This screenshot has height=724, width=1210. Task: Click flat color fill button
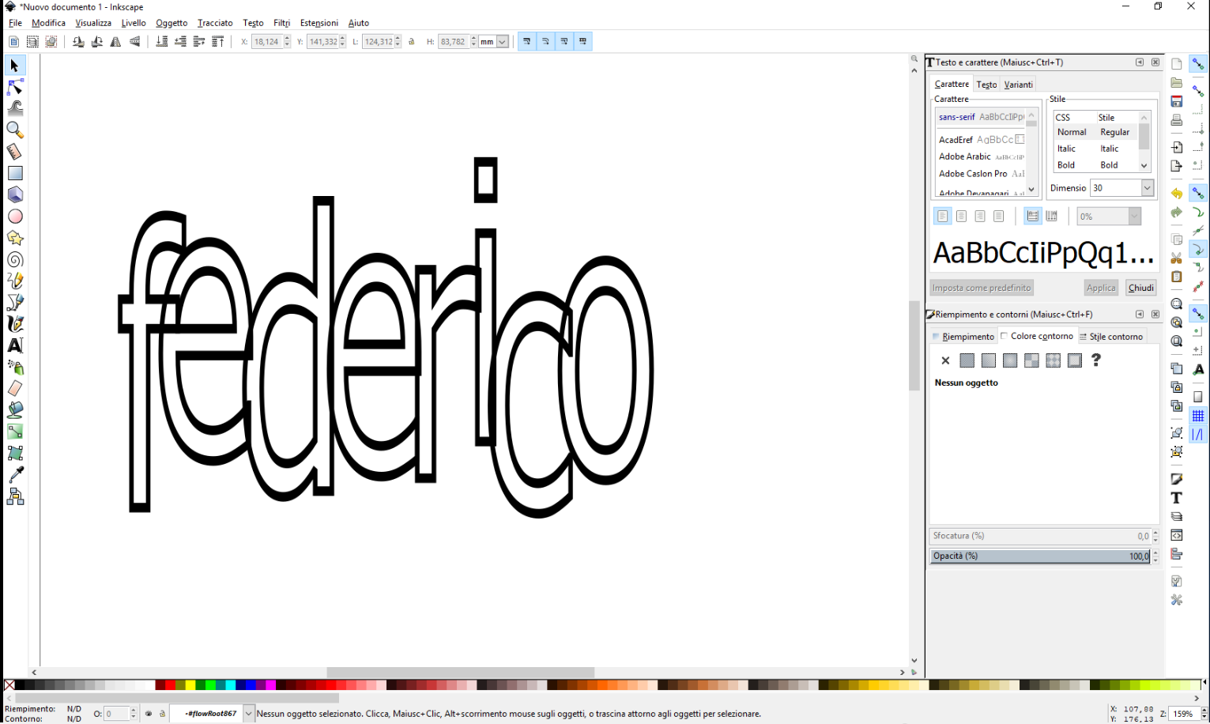pyautogui.click(x=967, y=360)
